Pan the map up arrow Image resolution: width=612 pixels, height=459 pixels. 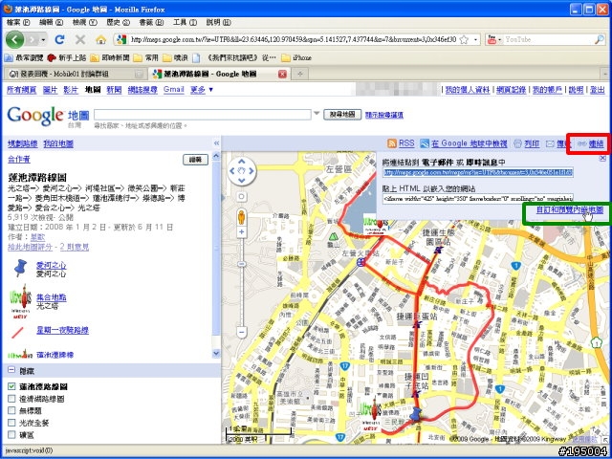[242, 161]
